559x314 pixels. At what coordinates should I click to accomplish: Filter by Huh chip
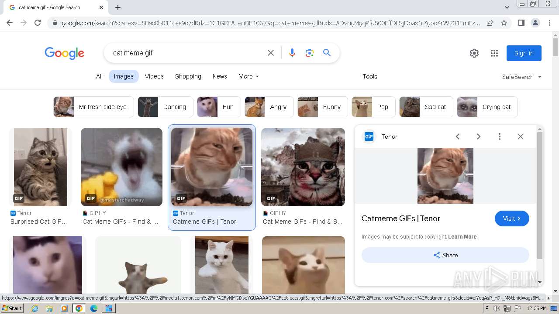[219, 107]
